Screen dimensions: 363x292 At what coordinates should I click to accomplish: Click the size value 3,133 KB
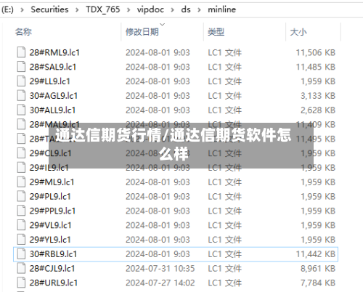click(318, 96)
